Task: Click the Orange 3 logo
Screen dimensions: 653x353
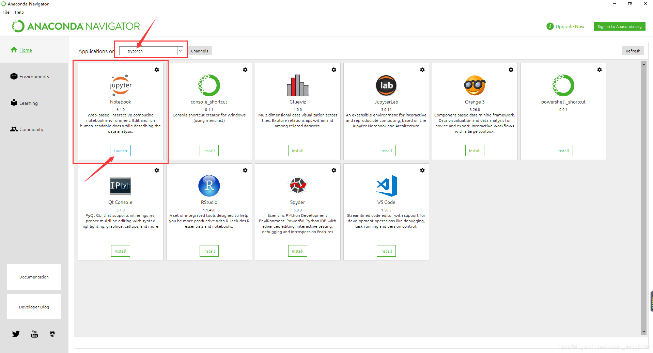Action: point(475,85)
